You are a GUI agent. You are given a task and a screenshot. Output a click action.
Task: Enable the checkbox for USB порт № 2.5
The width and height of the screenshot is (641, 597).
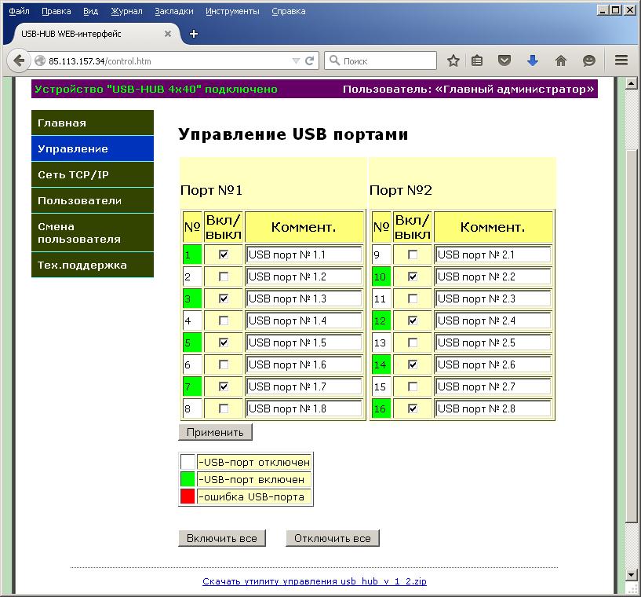coord(413,342)
